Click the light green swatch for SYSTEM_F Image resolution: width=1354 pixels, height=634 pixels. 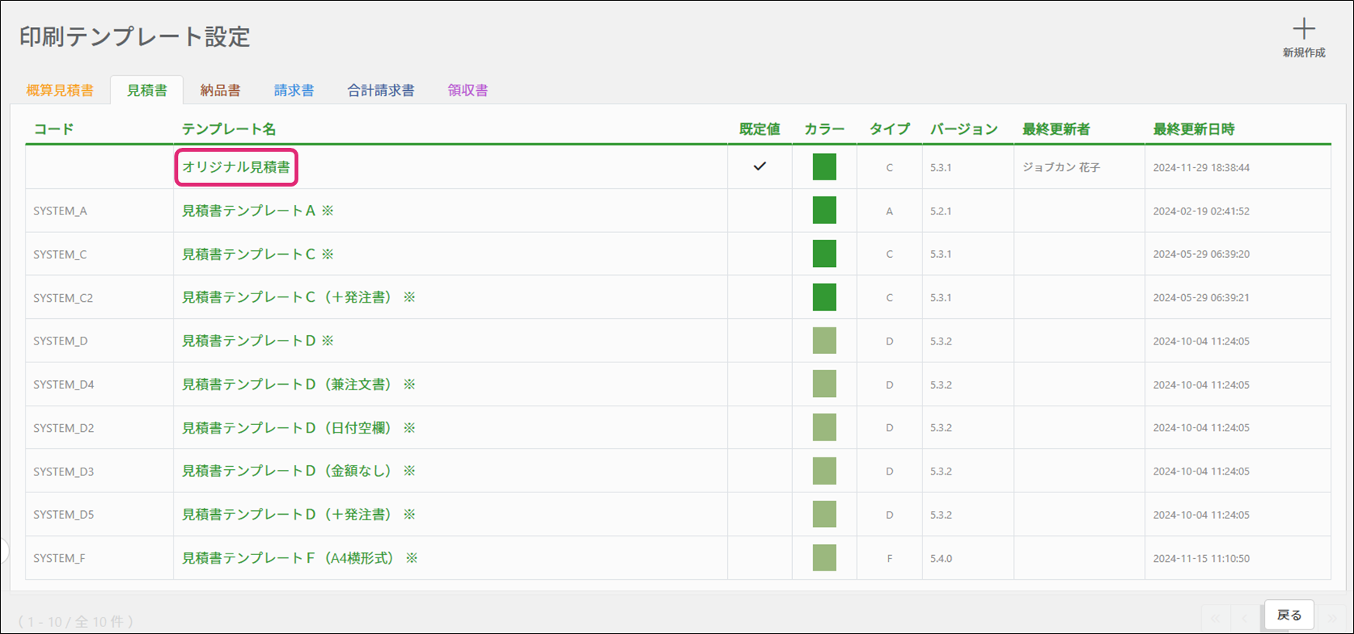point(824,558)
